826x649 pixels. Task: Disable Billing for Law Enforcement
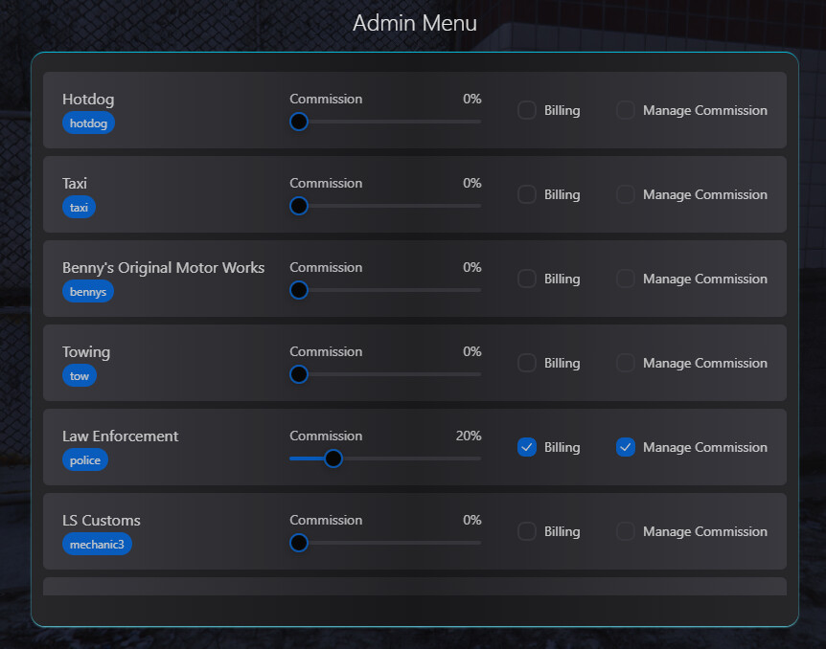click(526, 447)
